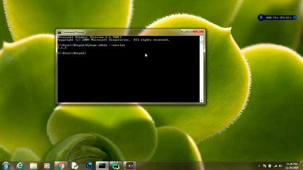Open Windows Explorer folder in taskbar
303x170 pixels.
pos(33,166)
